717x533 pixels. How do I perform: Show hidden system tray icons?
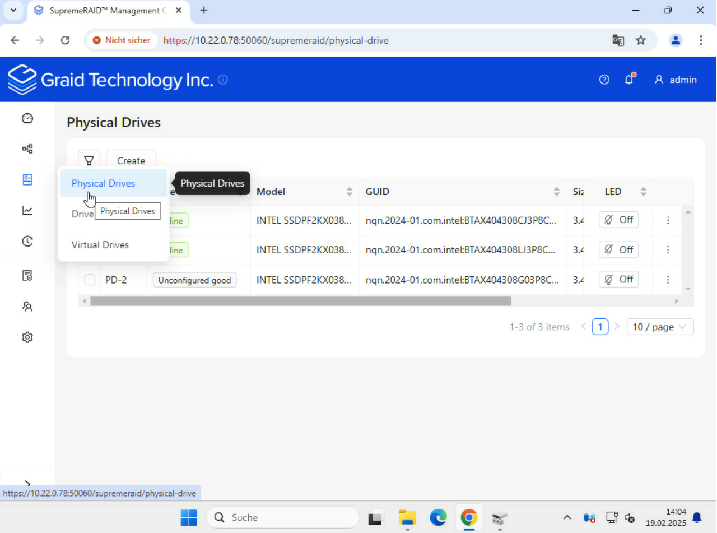tap(567, 517)
